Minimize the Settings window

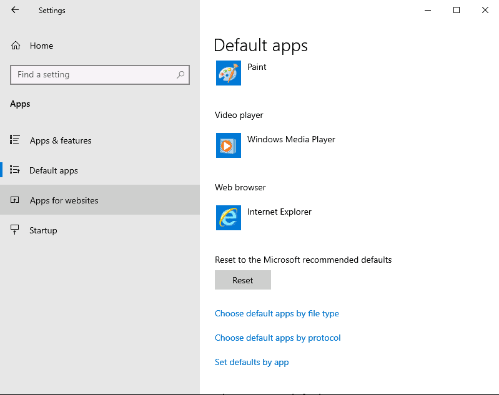[x=428, y=10]
